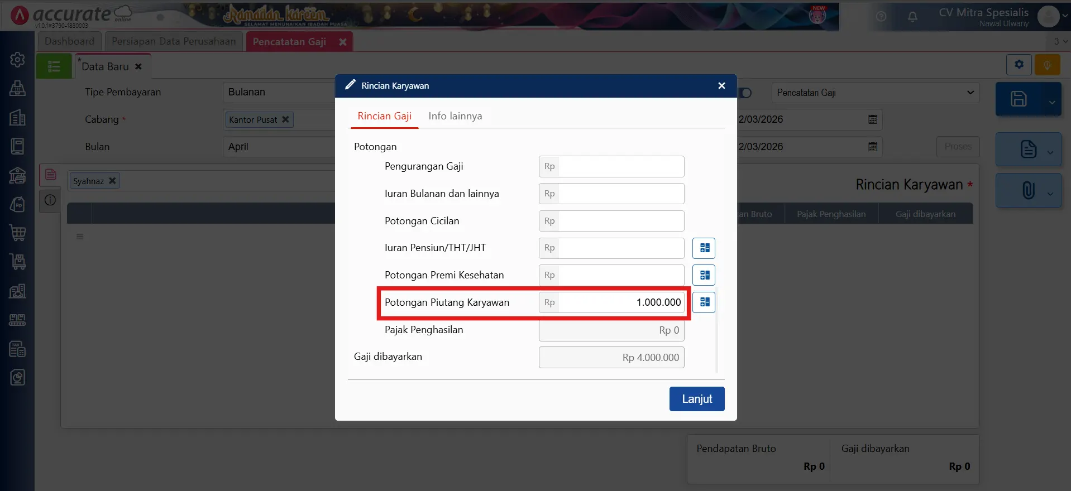Open the shopping cart sales module in sidebar
Screen dimensions: 1071x491
[x=17, y=233]
